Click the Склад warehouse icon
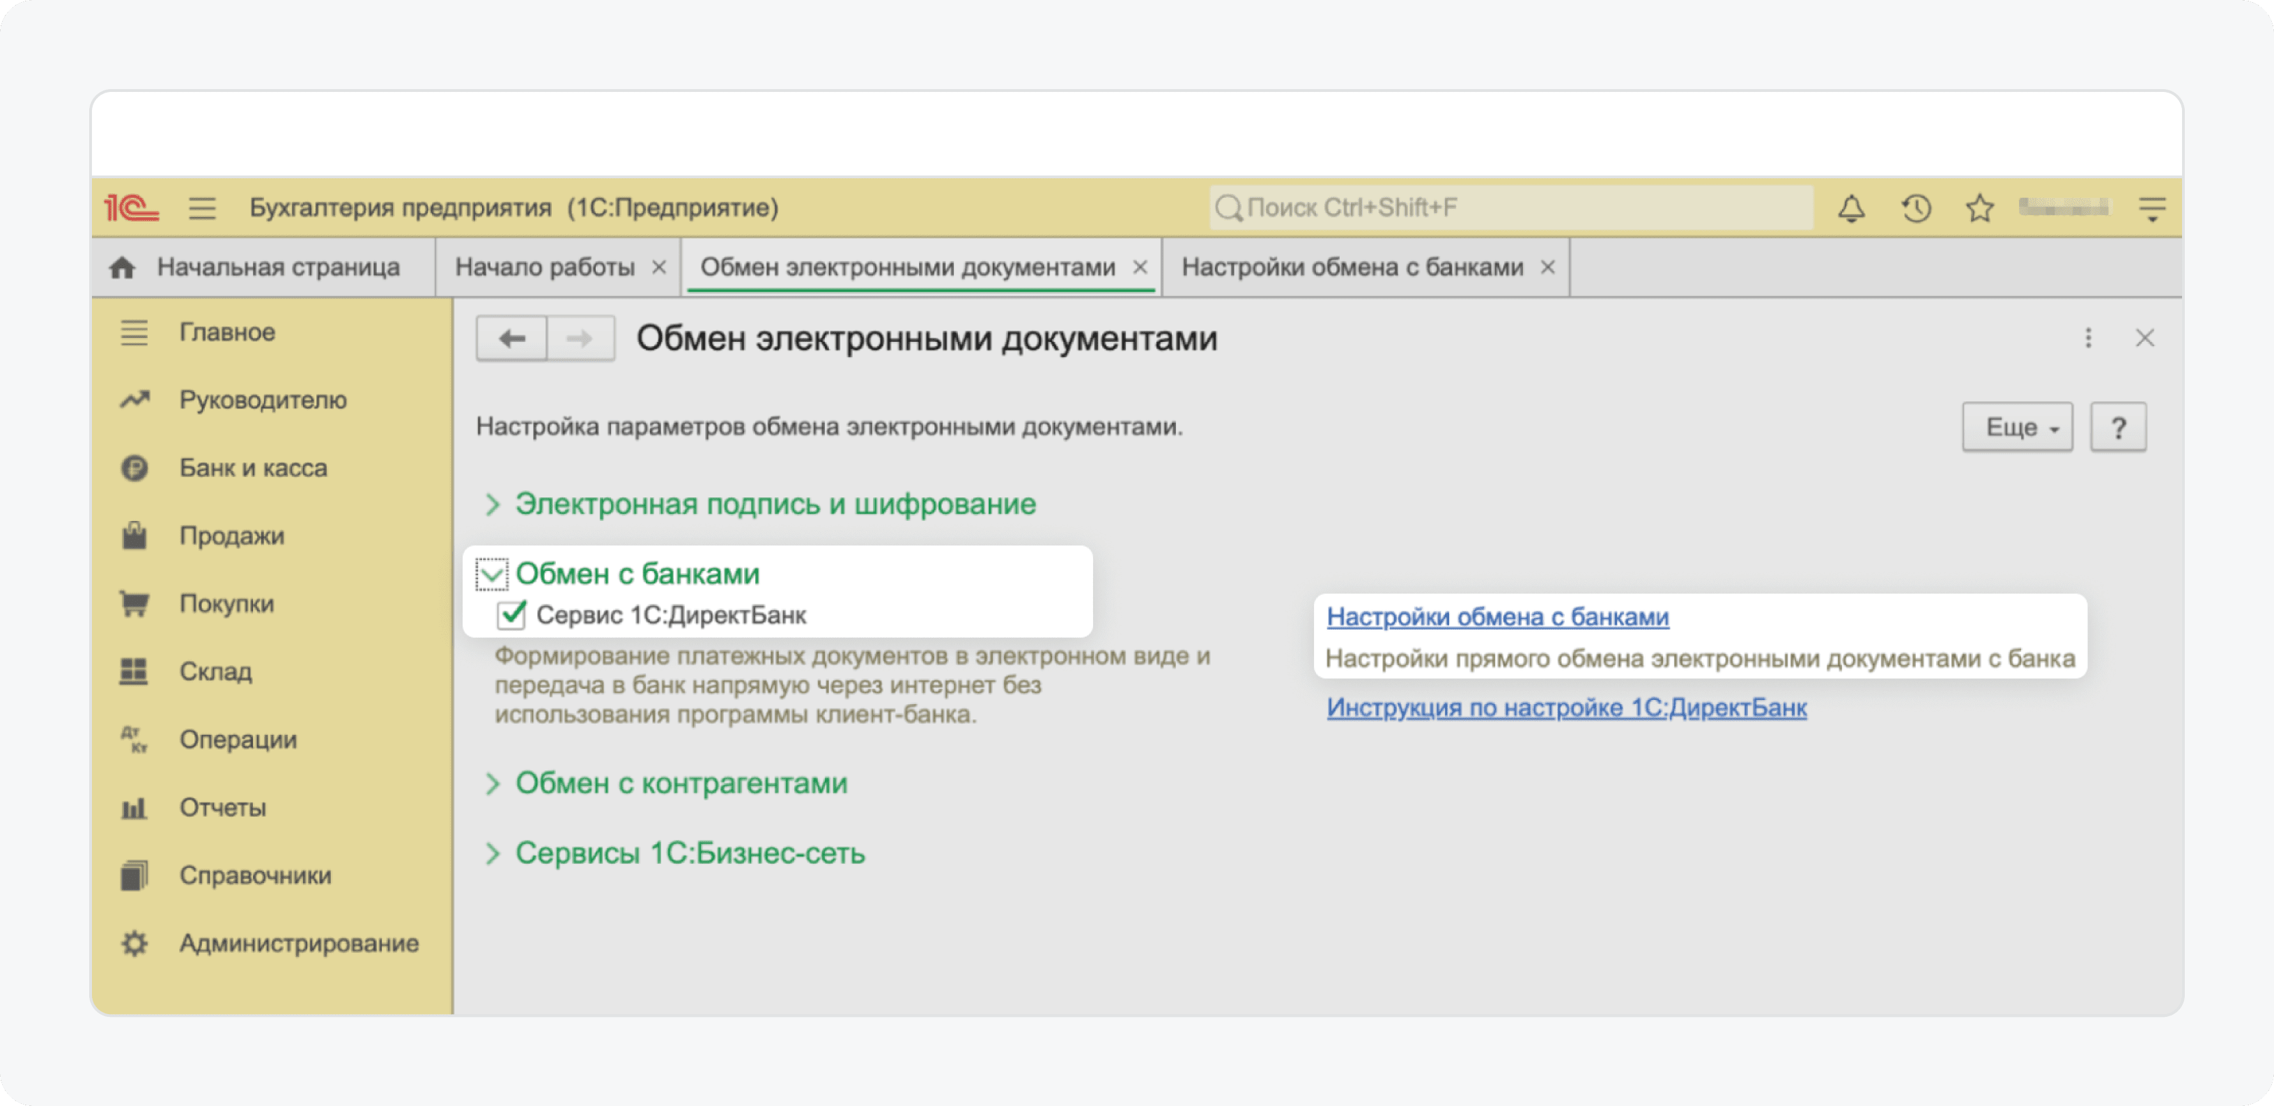 coord(134,671)
